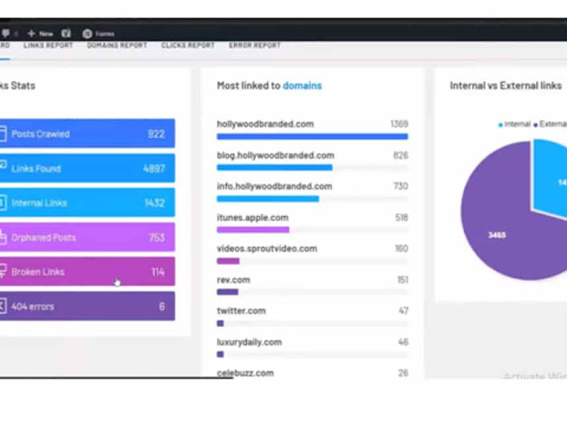Click the plus New icon in admin bar

click(x=31, y=34)
